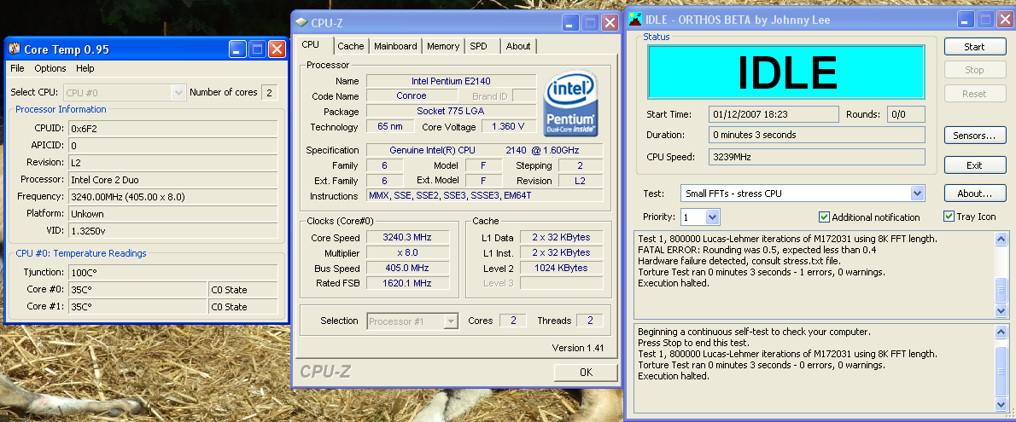
Task: Switch to the SPD tab in CPU-Z
Action: (478, 46)
